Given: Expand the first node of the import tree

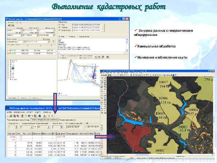Looking at the screenshot, I should [8, 61].
